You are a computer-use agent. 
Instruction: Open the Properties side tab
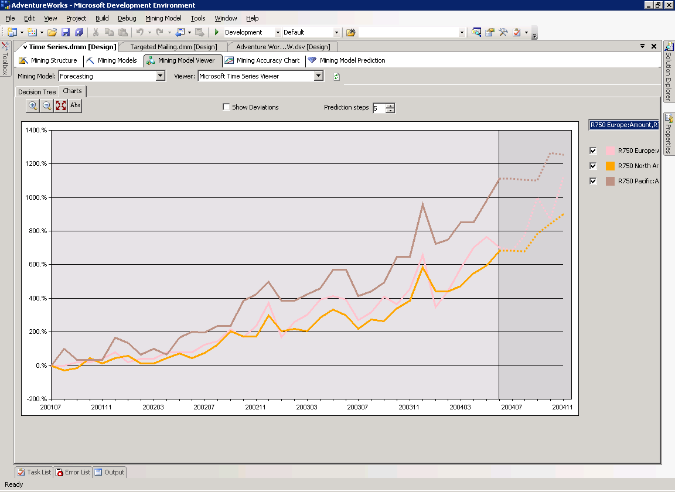[x=669, y=134]
